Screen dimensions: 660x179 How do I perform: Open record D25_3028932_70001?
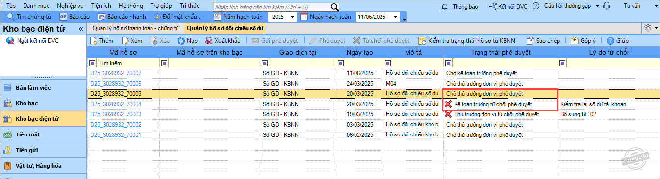coord(116,135)
